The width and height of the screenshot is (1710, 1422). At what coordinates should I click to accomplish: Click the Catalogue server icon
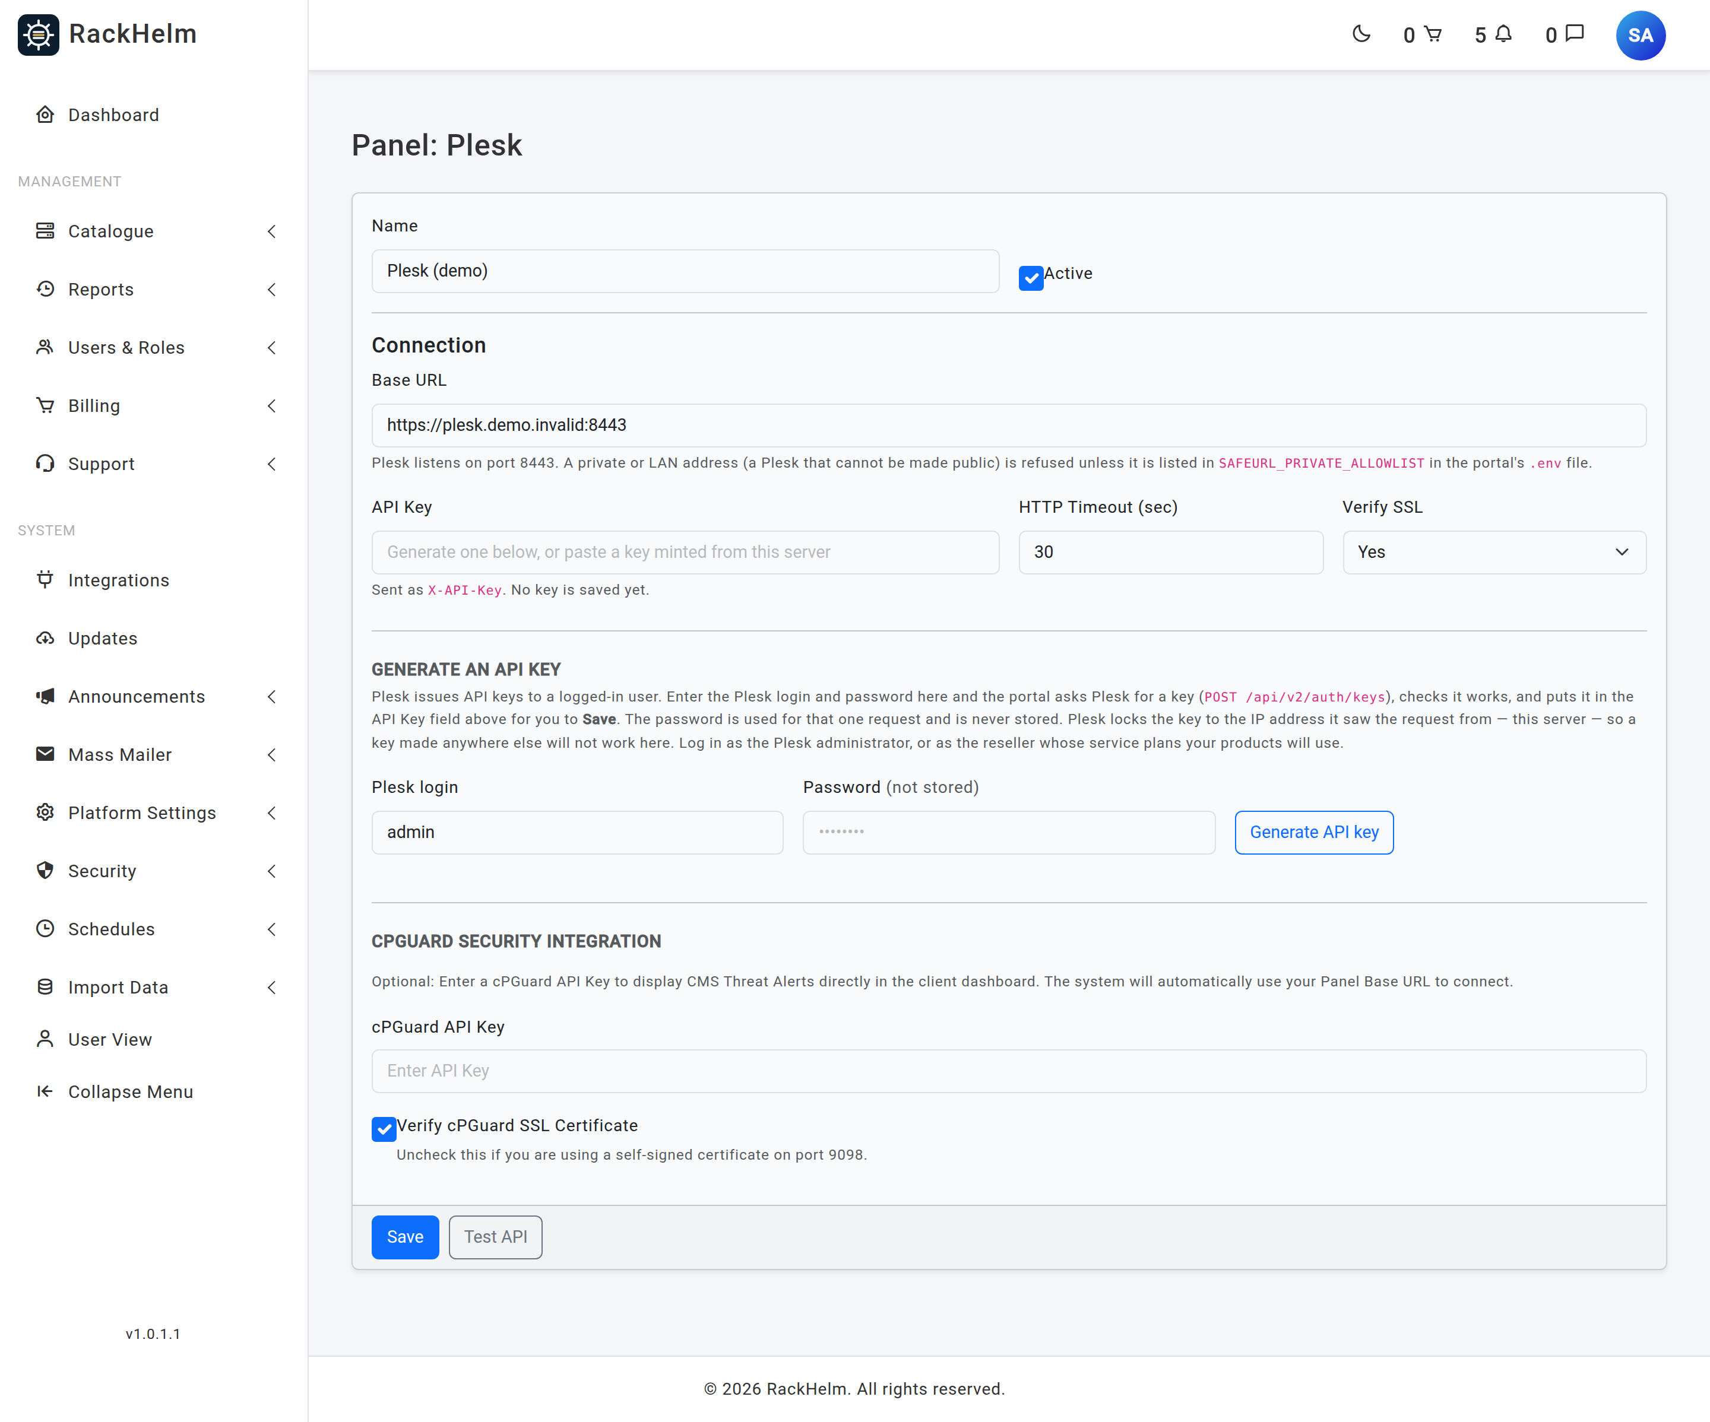click(46, 231)
